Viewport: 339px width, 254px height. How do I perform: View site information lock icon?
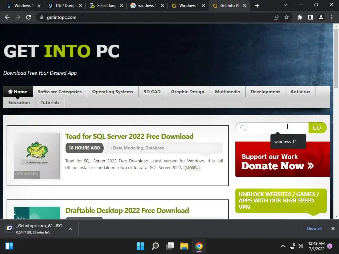(42, 17)
